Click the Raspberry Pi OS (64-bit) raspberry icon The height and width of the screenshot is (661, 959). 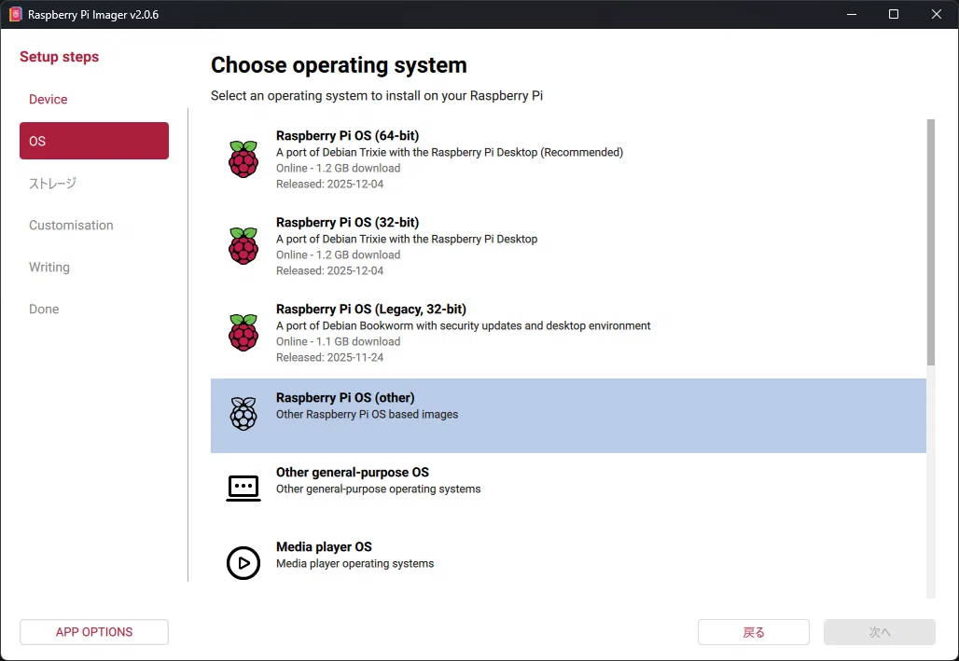click(243, 159)
